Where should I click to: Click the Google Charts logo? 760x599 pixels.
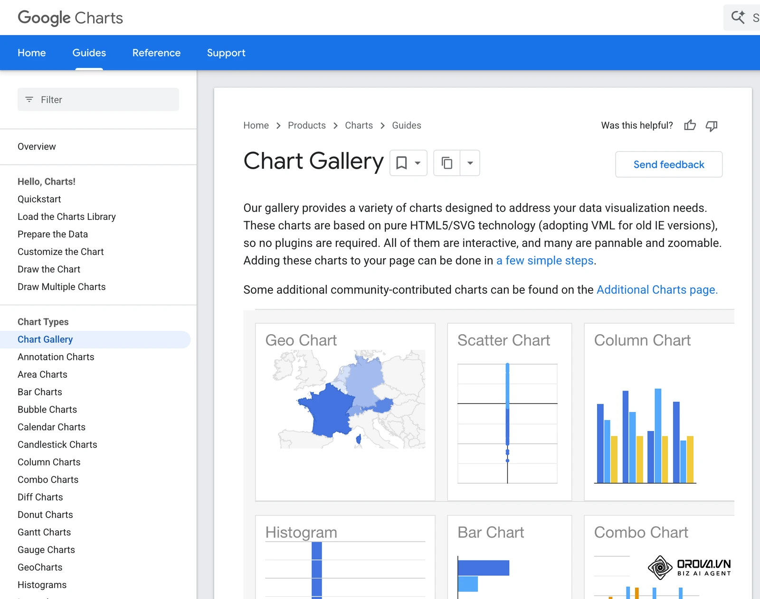coord(70,18)
